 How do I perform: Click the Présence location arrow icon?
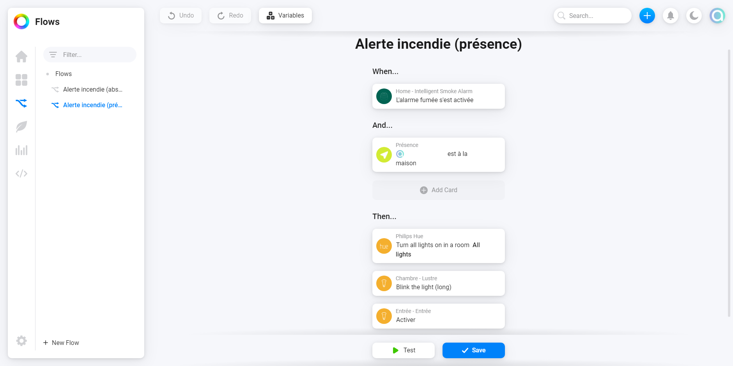[384, 155]
